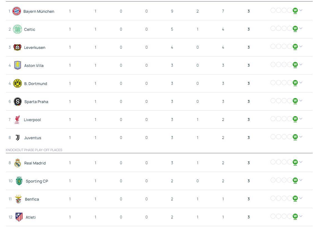318x227 pixels.
Task: Click the Bayern München club crest
Action: click(17, 11)
